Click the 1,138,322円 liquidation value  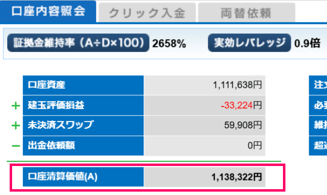click(x=237, y=177)
